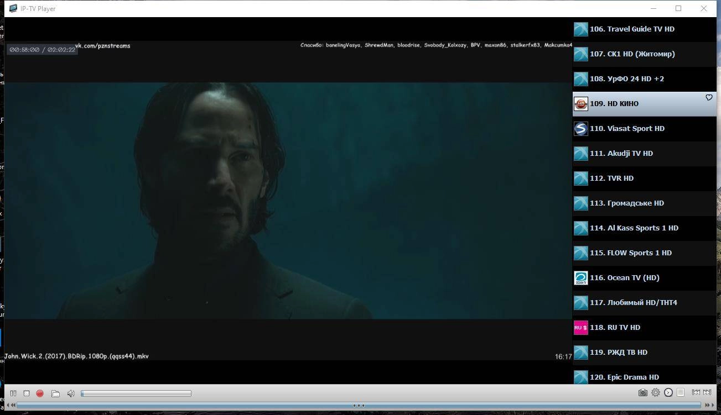The width and height of the screenshot is (721, 415).
Task: Select channel 115. FLOW Sports 1 HD
Action: pyautogui.click(x=644, y=253)
